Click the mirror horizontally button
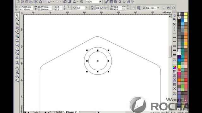 pos(92,7)
